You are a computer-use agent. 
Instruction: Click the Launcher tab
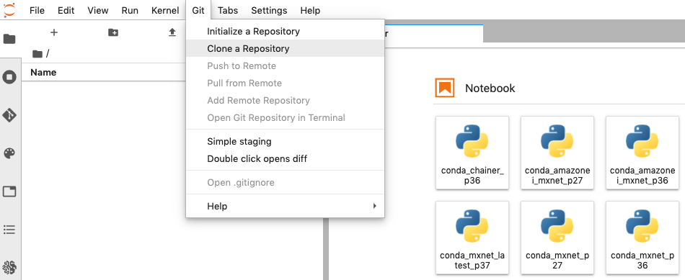(x=433, y=34)
